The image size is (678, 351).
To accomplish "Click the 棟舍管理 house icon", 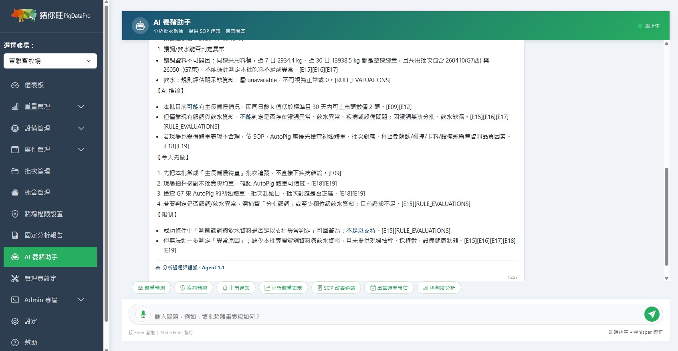I will (15, 192).
